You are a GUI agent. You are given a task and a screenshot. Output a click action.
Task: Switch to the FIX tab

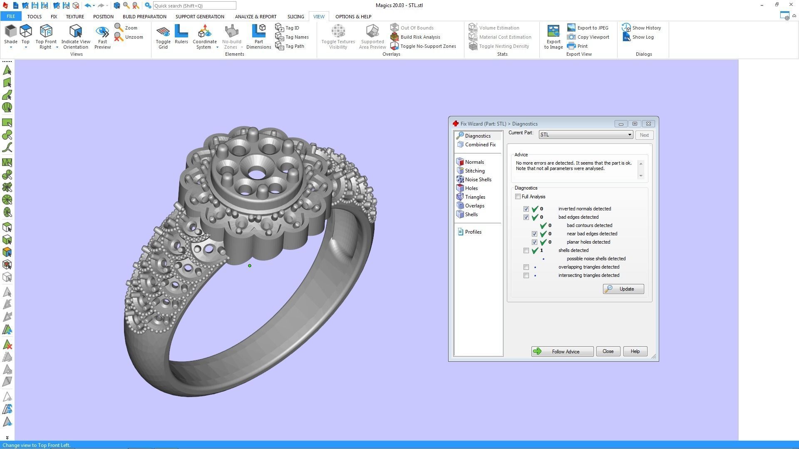pyautogui.click(x=54, y=17)
